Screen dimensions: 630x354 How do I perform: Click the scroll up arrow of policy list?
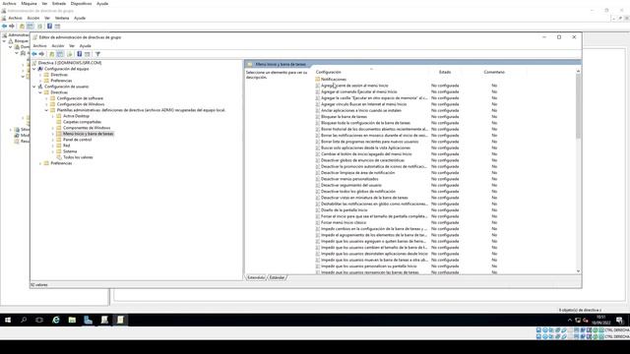(x=578, y=72)
